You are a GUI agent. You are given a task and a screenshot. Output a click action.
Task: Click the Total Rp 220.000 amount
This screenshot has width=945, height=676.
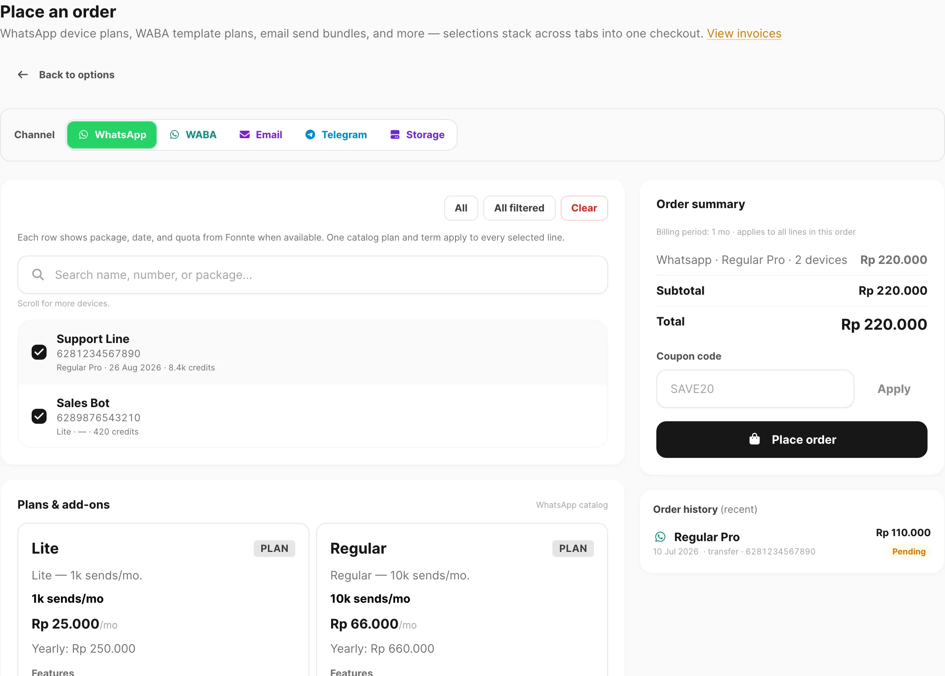(884, 324)
